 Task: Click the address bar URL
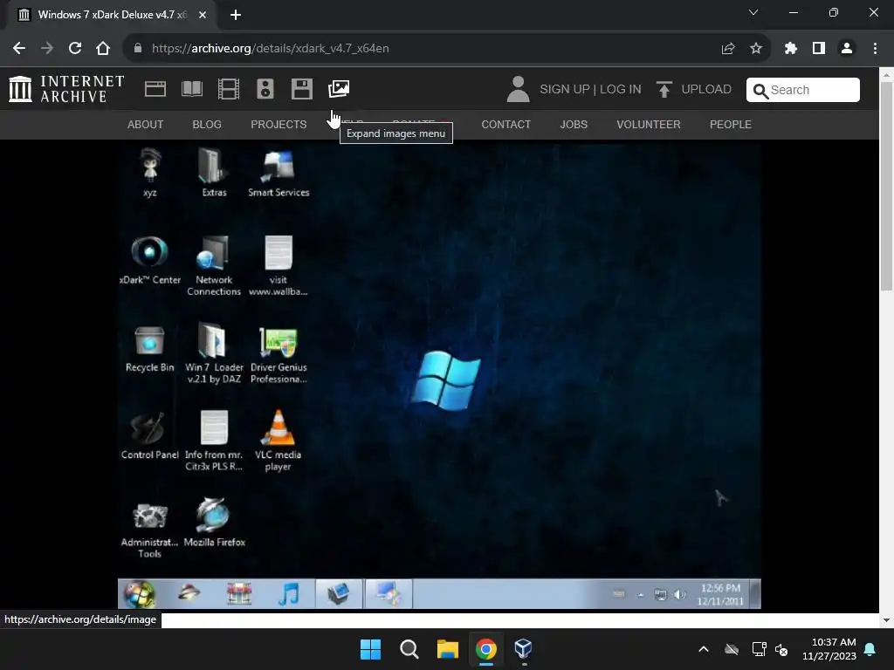(x=271, y=49)
